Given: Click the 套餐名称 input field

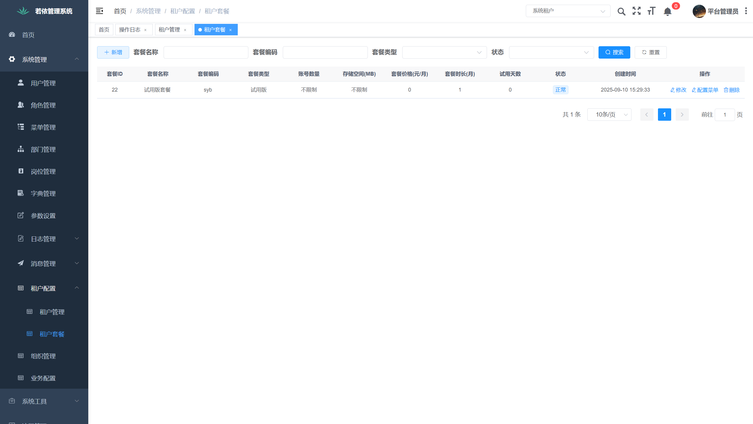Looking at the screenshot, I should click(206, 52).
